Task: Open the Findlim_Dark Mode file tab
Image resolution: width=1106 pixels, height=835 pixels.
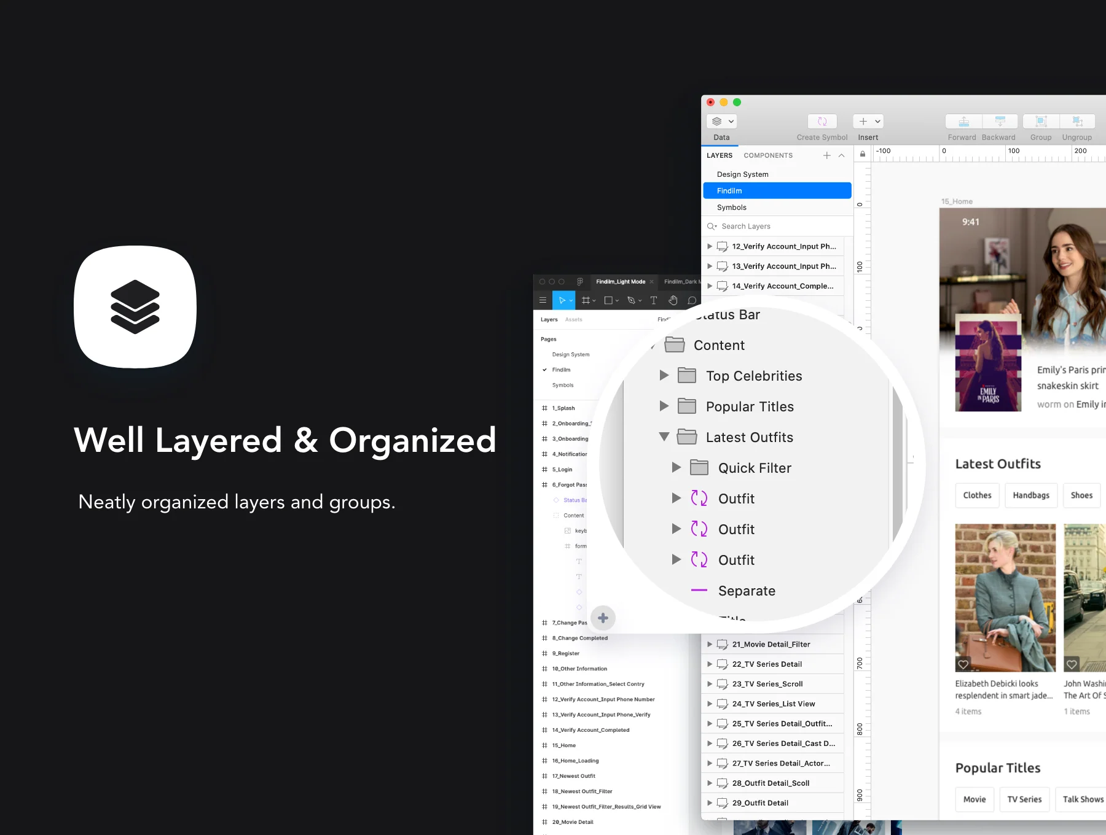Action: pyautogui.click(x=681, y=282)
